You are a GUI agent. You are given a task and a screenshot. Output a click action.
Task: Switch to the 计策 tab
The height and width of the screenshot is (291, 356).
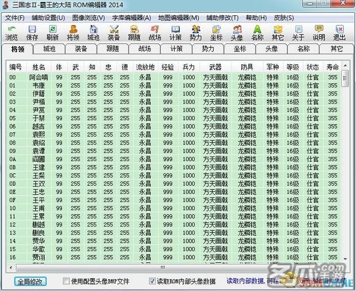point(176,49)
